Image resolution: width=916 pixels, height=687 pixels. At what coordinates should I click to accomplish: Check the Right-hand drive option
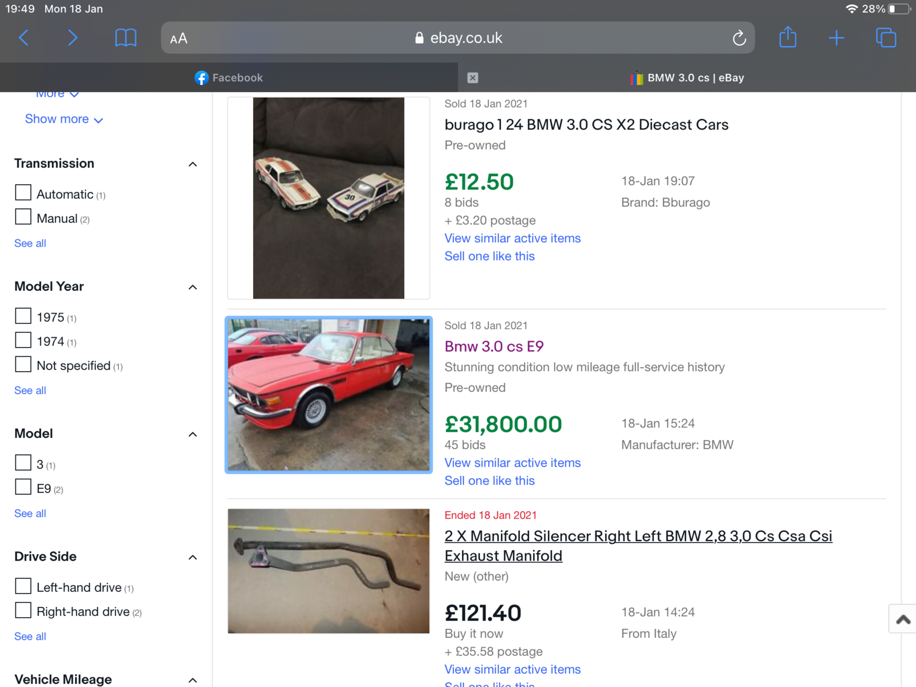click(x=23, y=610)
